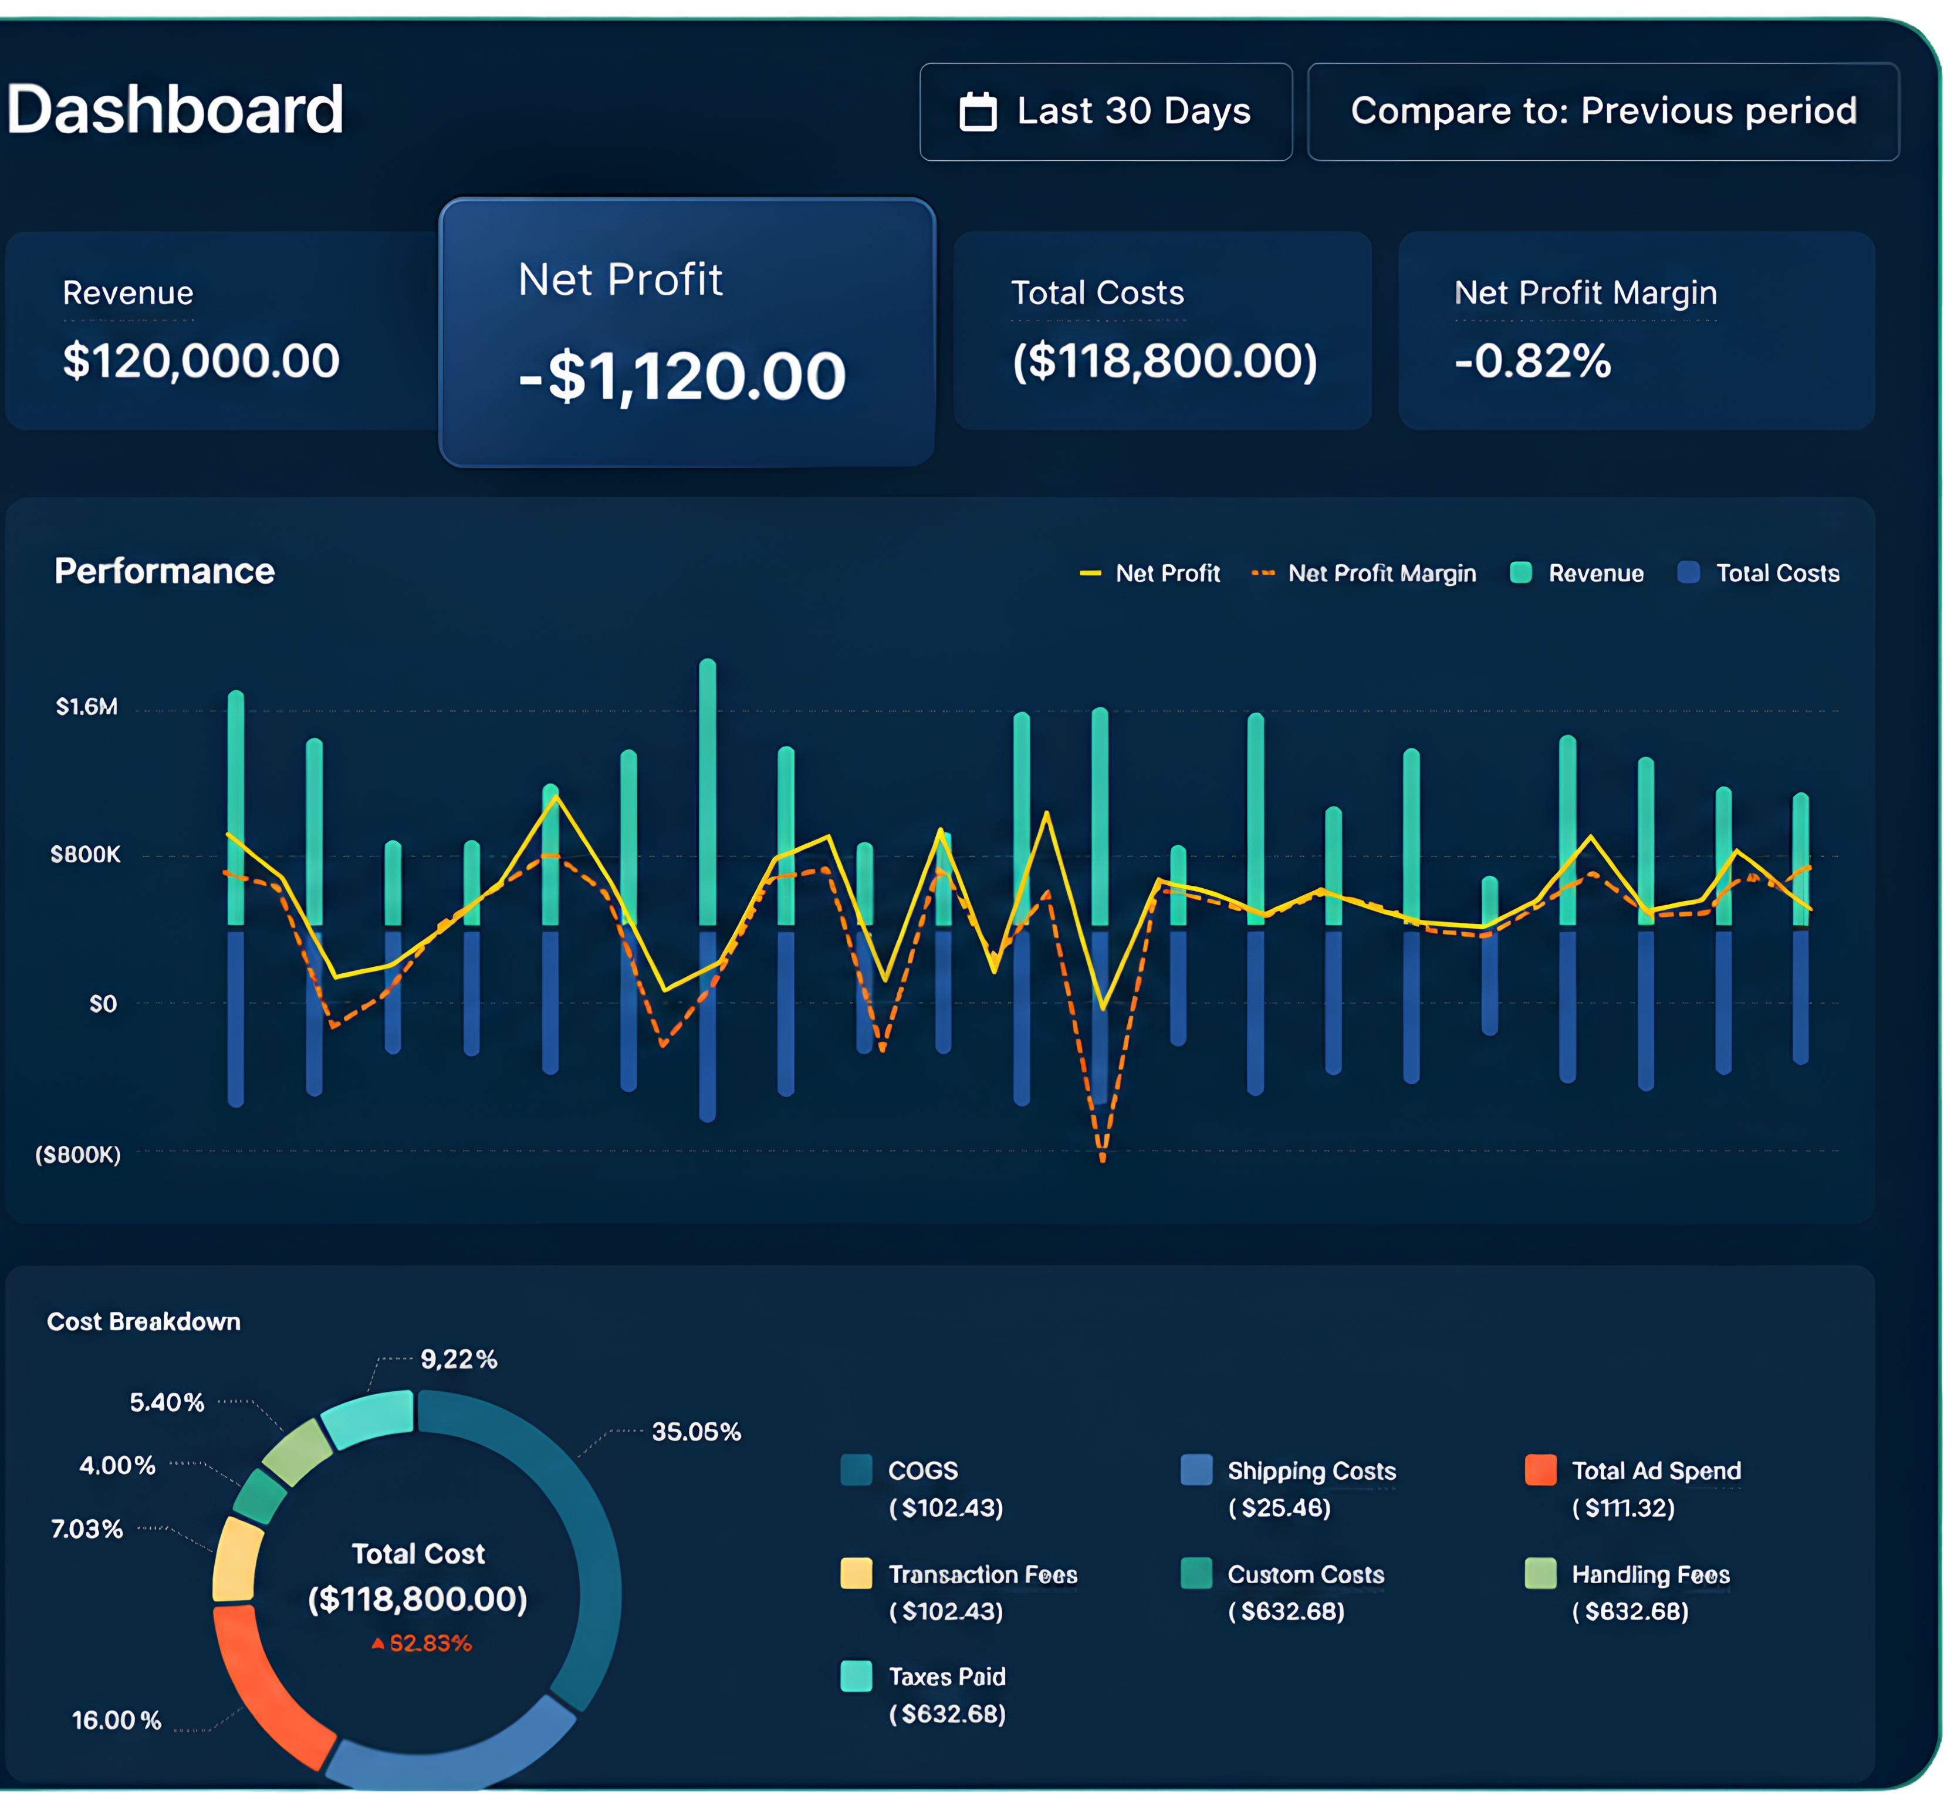Screen dimensions: 1954x1808
Task: Click the $0 axis label
Action: pos(103,1004)
